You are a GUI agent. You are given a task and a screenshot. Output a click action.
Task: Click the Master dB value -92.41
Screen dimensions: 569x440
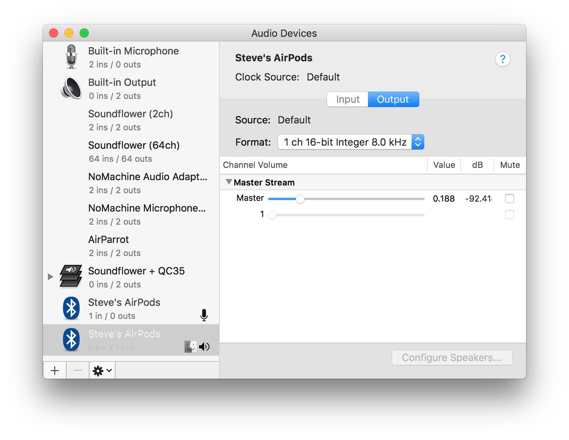click(x=479, y=199)
